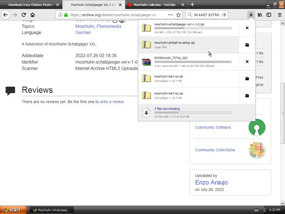Click the Community Collections mosaic image
The image size is (285, 214).
[x=257, y=150]
